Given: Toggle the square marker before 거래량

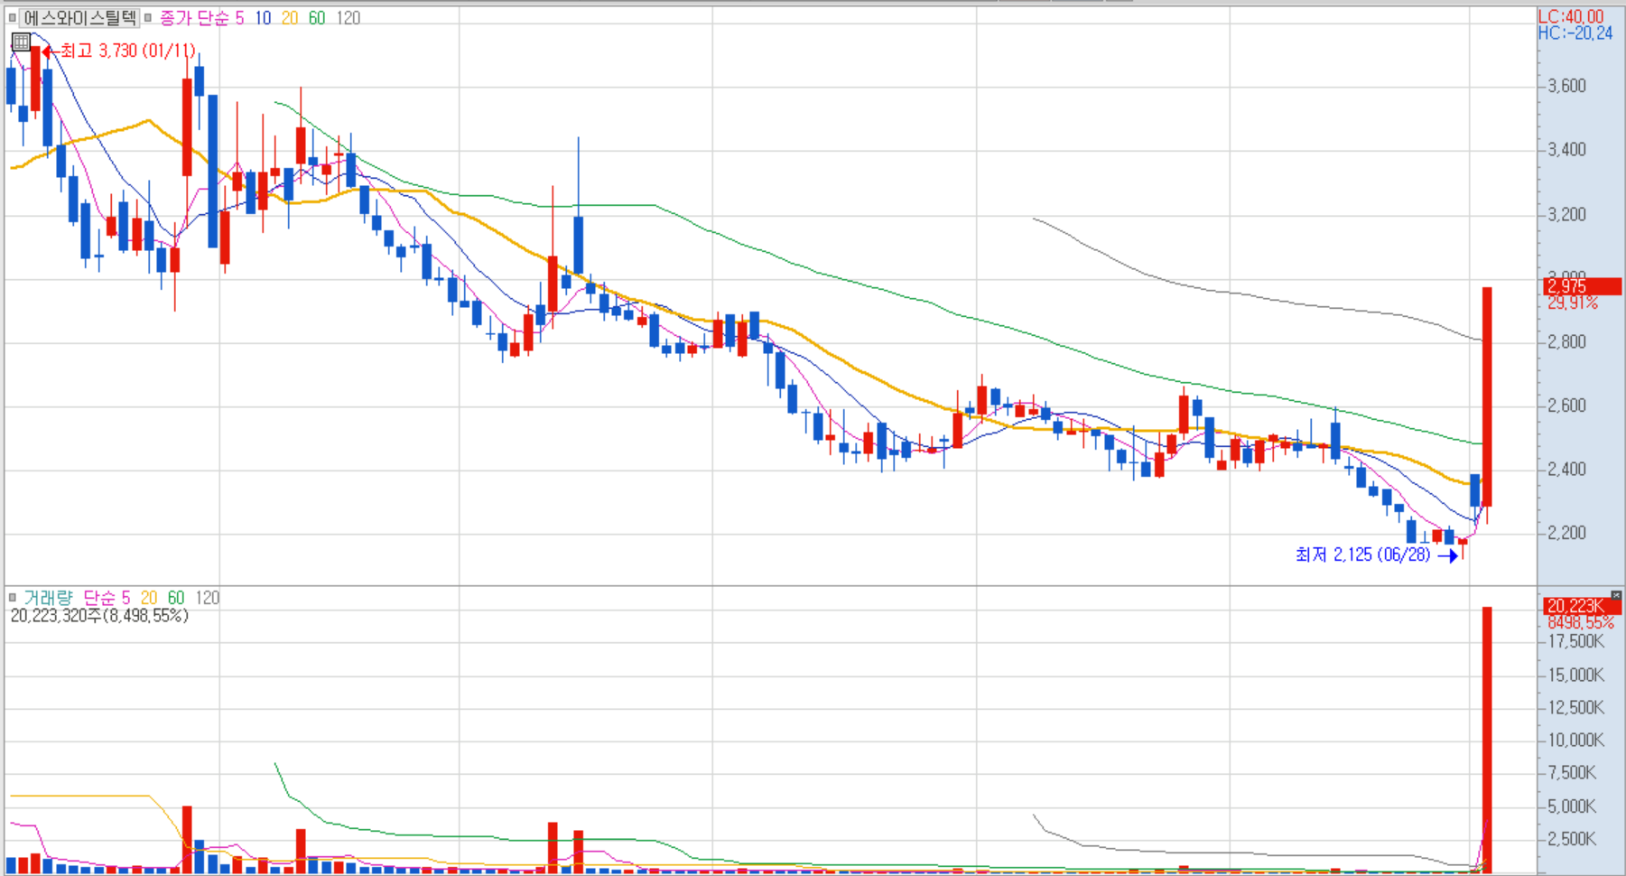Looking at the screenshot, I should (12, 597).
